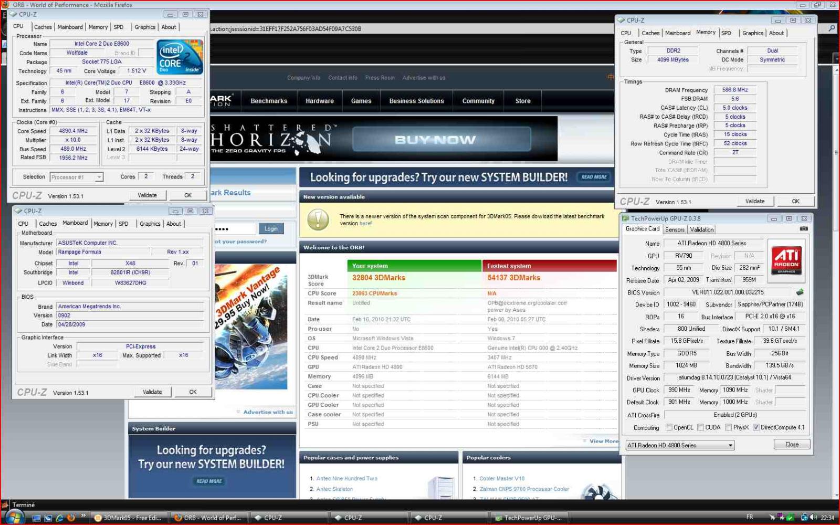The image size is (840, 525).
Task: Open the Validation tab in GPU-Z
Action: pos(701,229)
